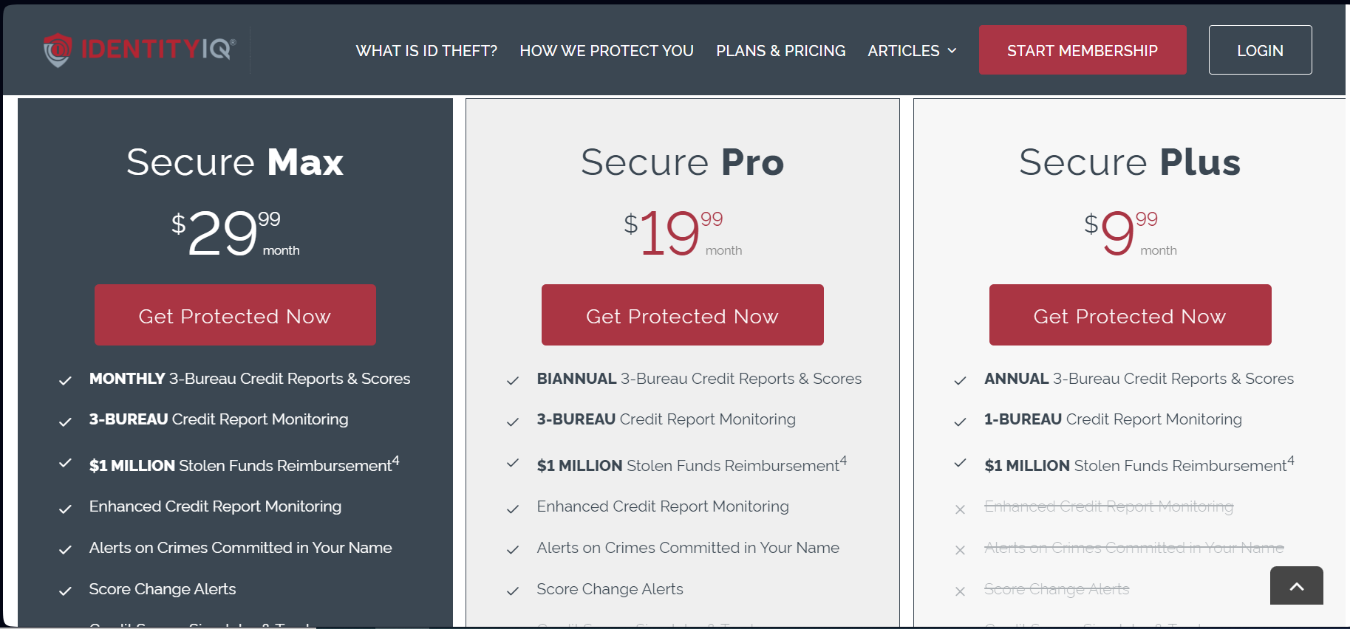The height and width of the screenshot is (629, 1350).
Task: Click checkmark beside 1-BUREAU Credit Report Monitoring
Action: tap(960, 422)
